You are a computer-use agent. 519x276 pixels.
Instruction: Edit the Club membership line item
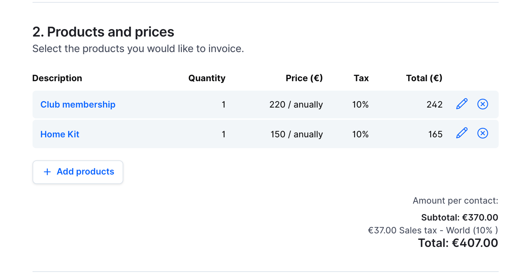pos(462,104)
